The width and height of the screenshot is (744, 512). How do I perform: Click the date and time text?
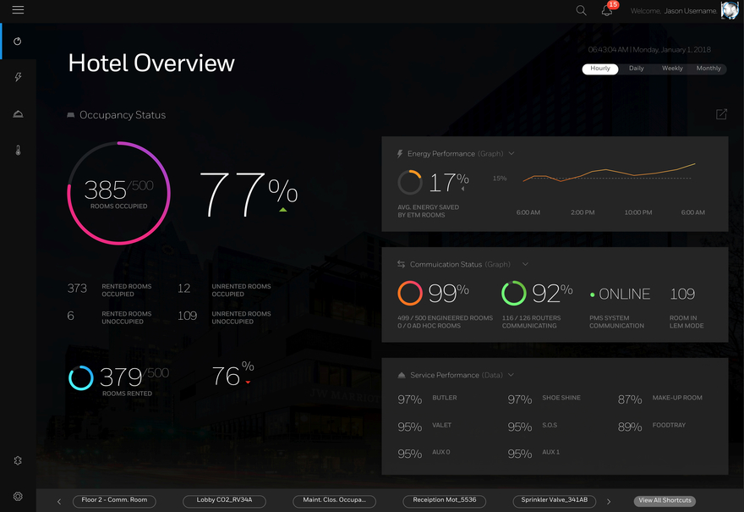(x=649, y=49)
